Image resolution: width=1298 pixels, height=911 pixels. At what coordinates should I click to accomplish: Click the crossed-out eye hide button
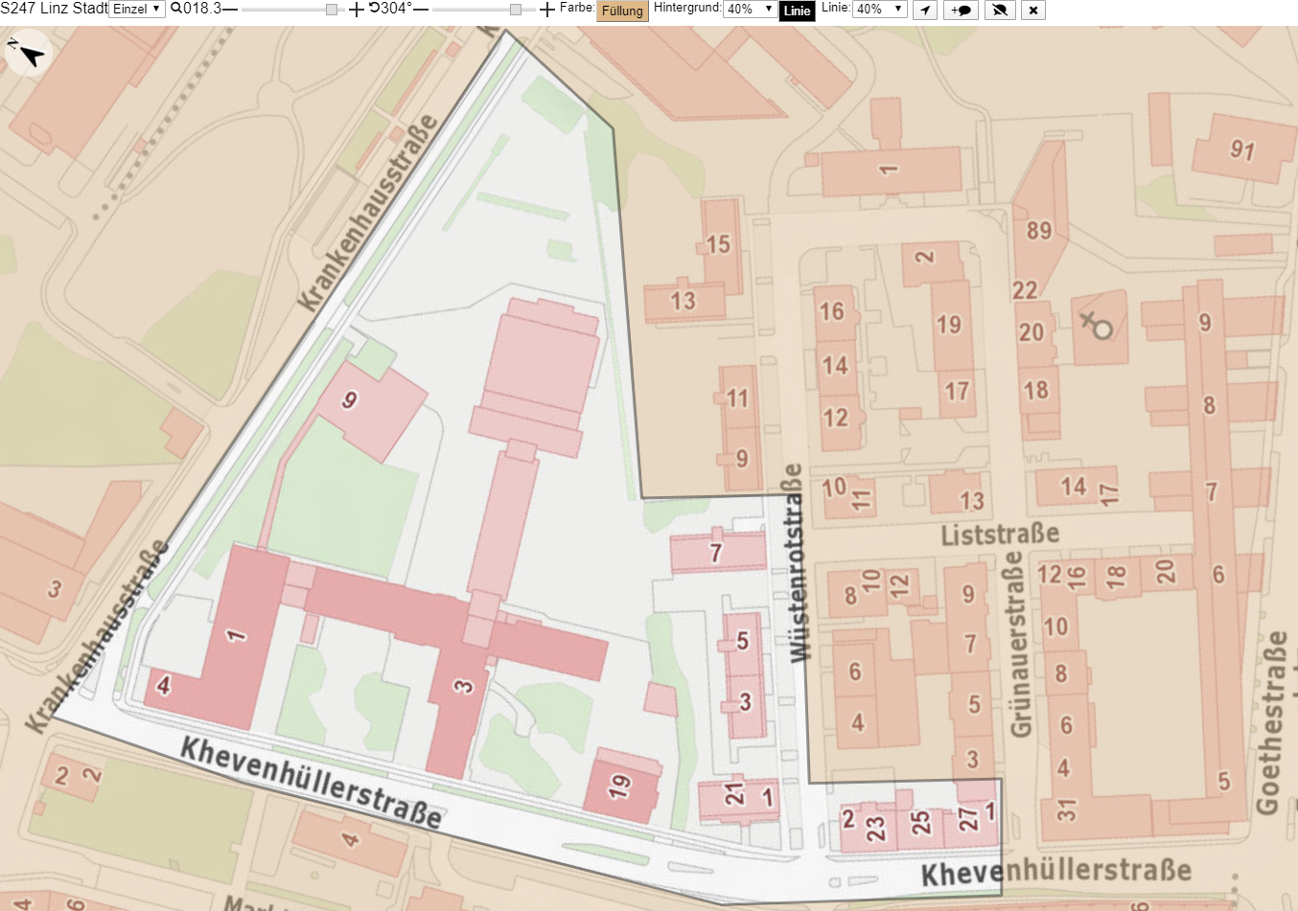(999, 10)
